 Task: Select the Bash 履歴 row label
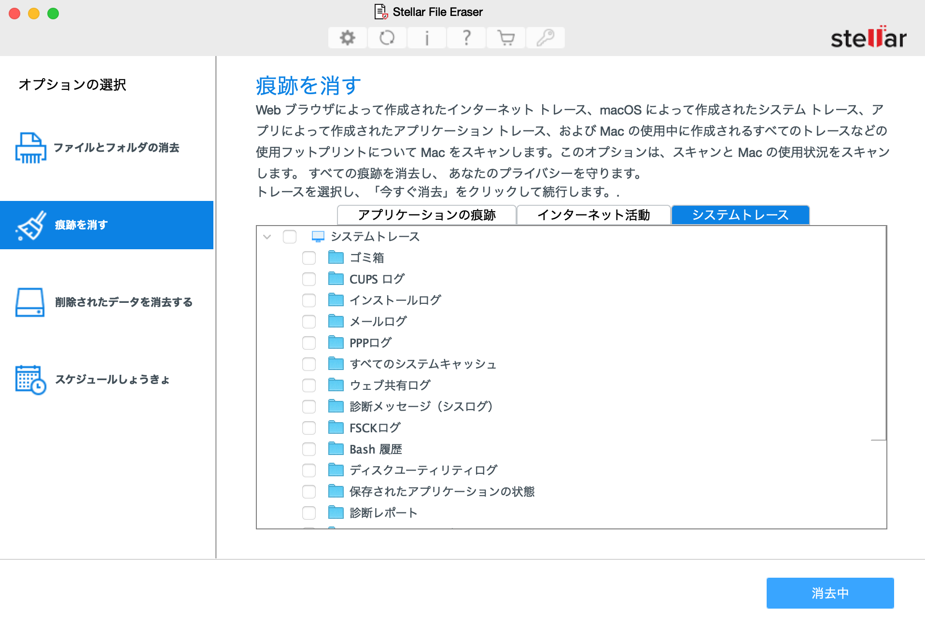click(376, 449)
